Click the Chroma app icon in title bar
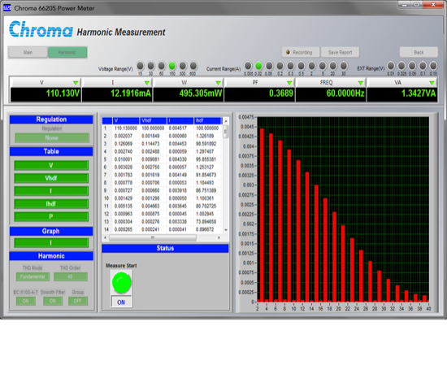 point(7,8)
